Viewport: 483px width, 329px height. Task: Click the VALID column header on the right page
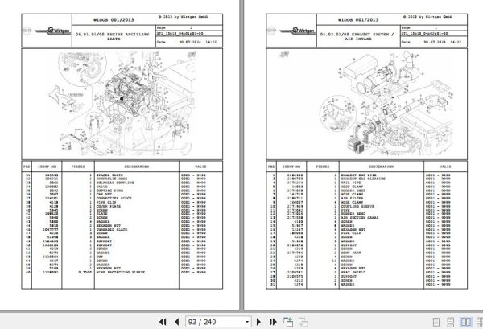coord(445,167)
